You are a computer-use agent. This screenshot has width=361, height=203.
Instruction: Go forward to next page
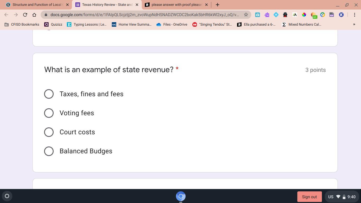pyautogui.click(x=16, y=15)
